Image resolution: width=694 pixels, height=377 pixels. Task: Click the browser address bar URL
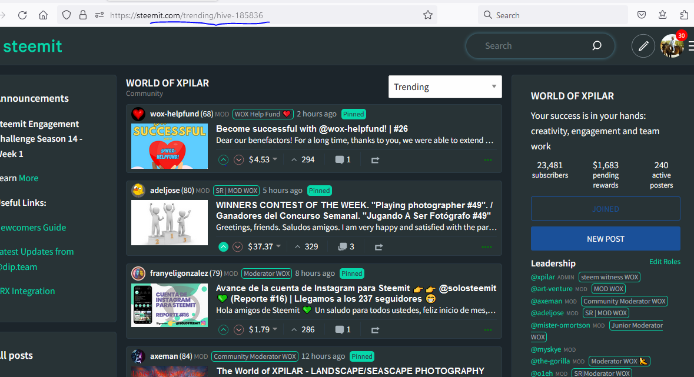point(187,15)
